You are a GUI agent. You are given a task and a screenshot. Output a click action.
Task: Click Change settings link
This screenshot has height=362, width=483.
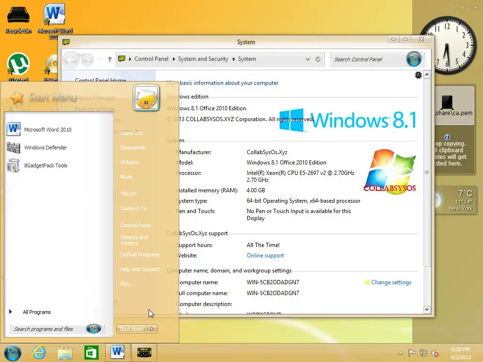pos(391,282)
